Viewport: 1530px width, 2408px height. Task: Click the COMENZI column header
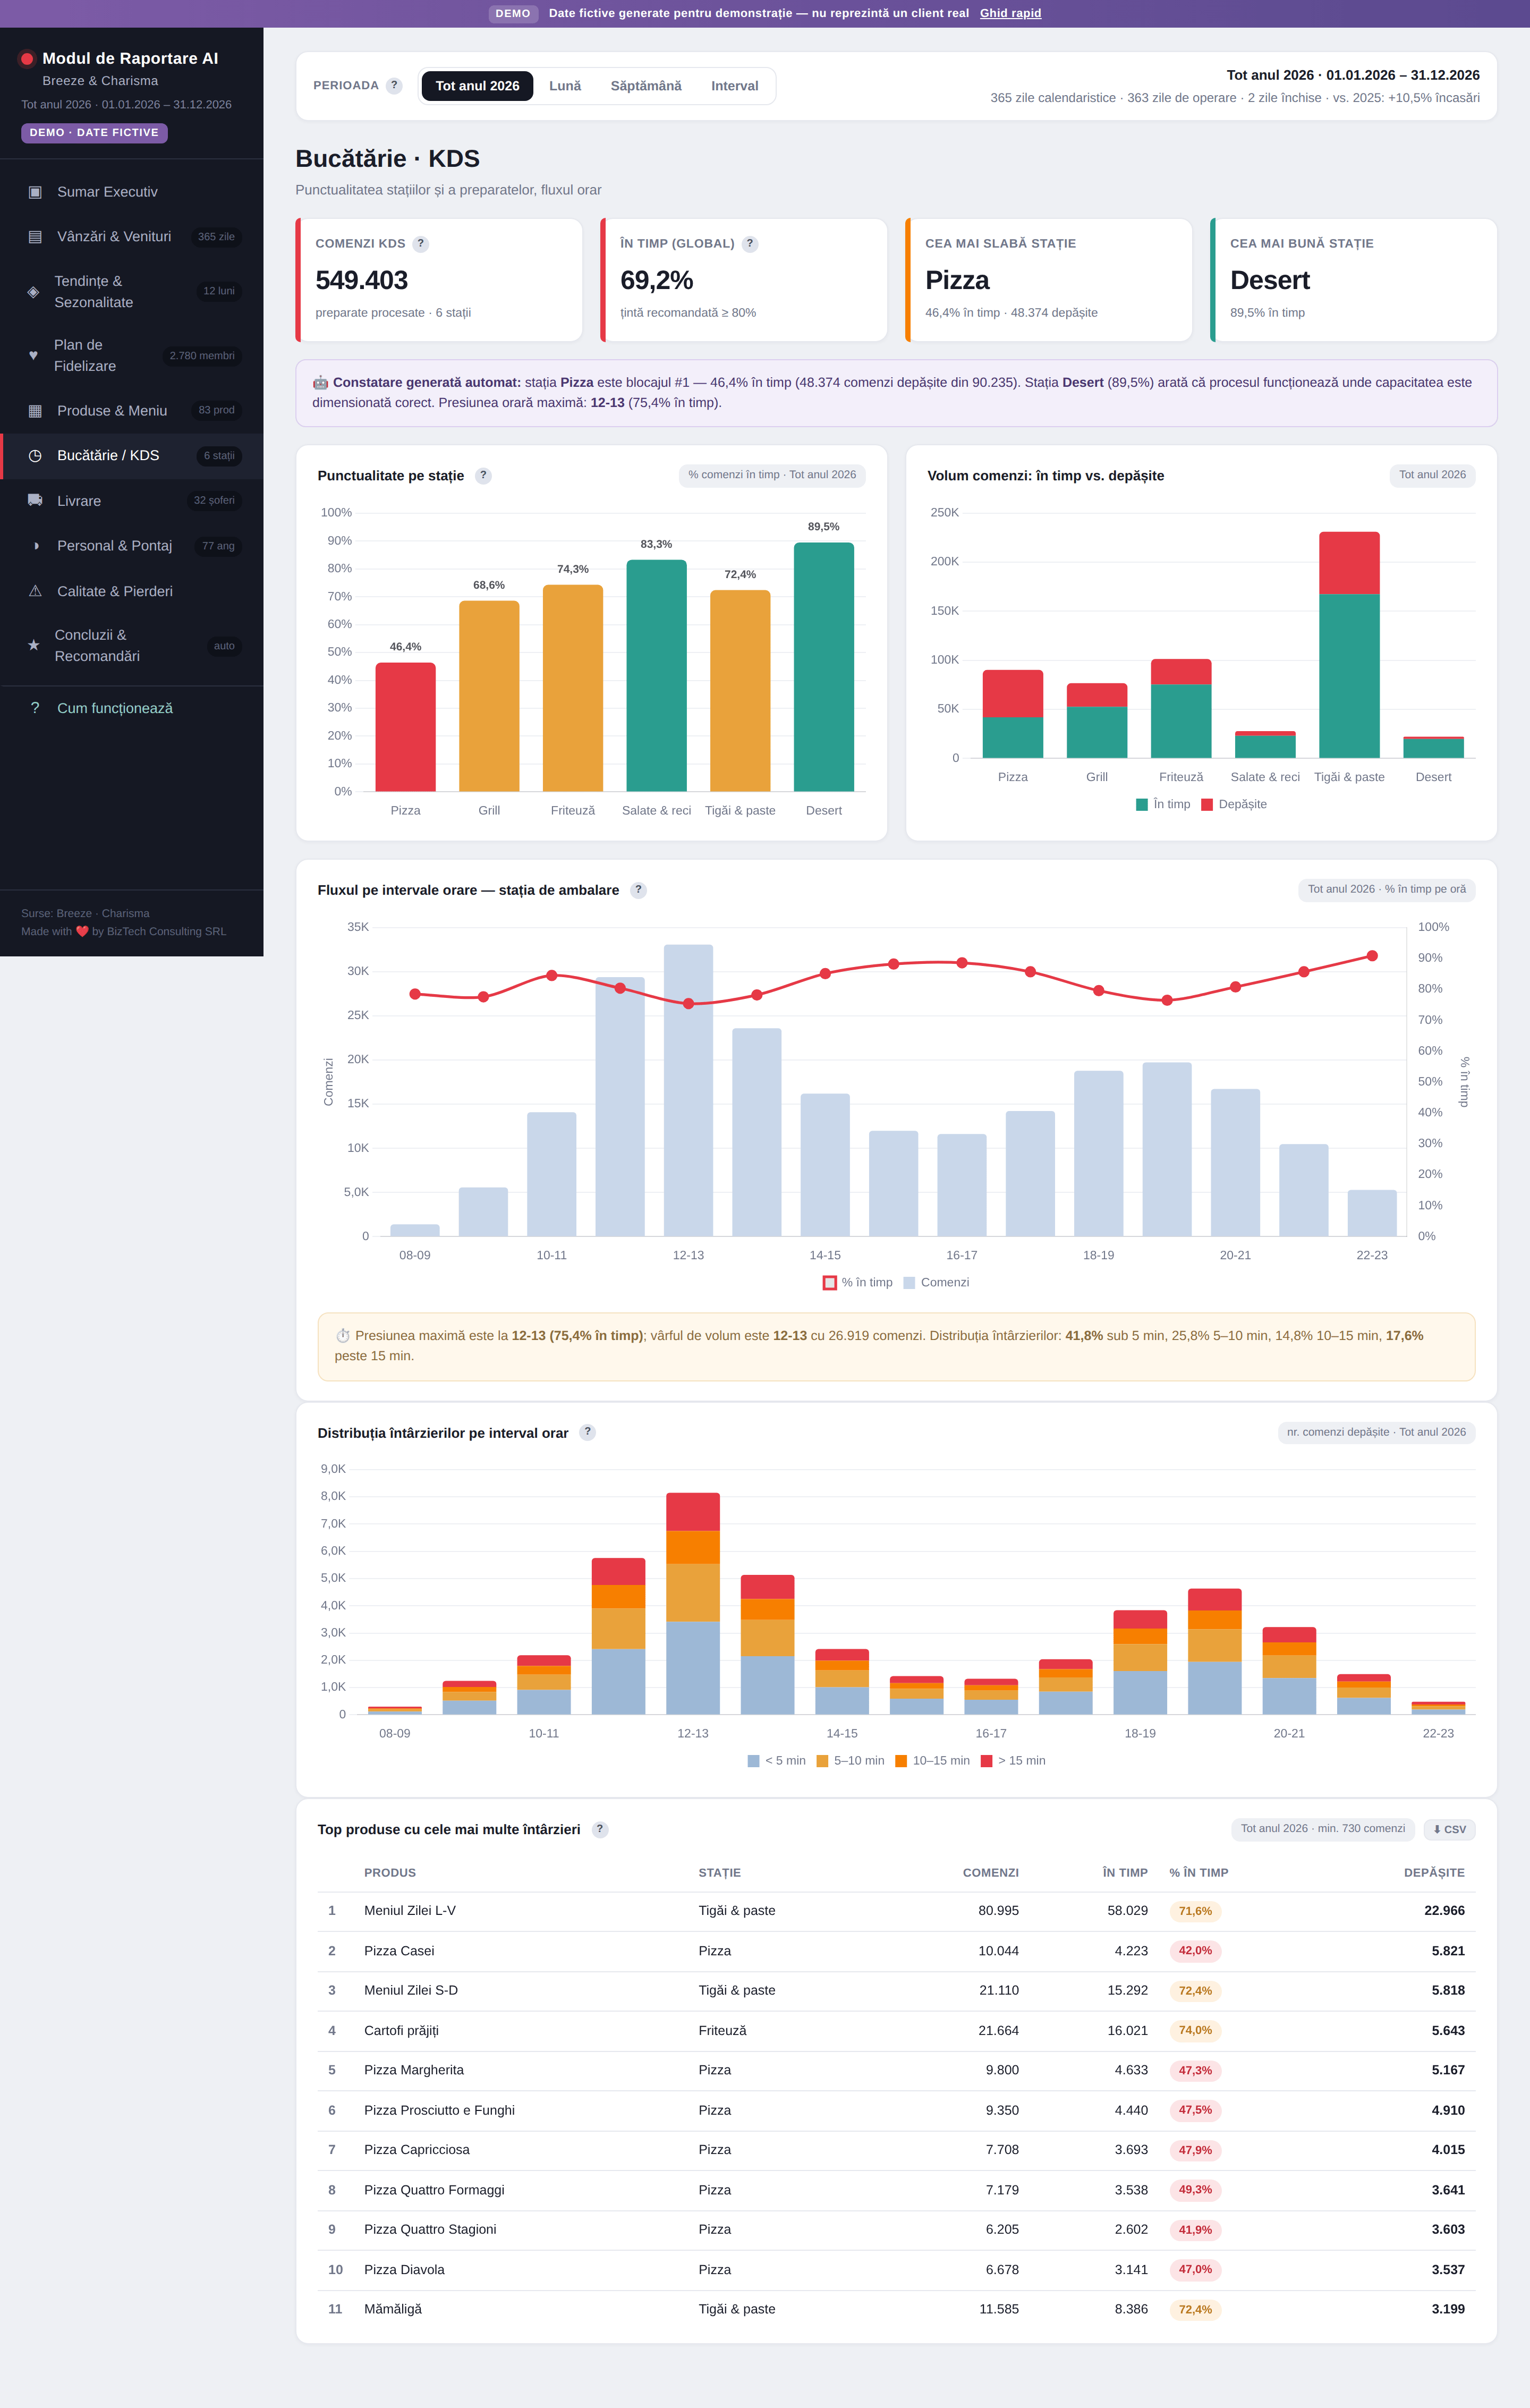991,1872
